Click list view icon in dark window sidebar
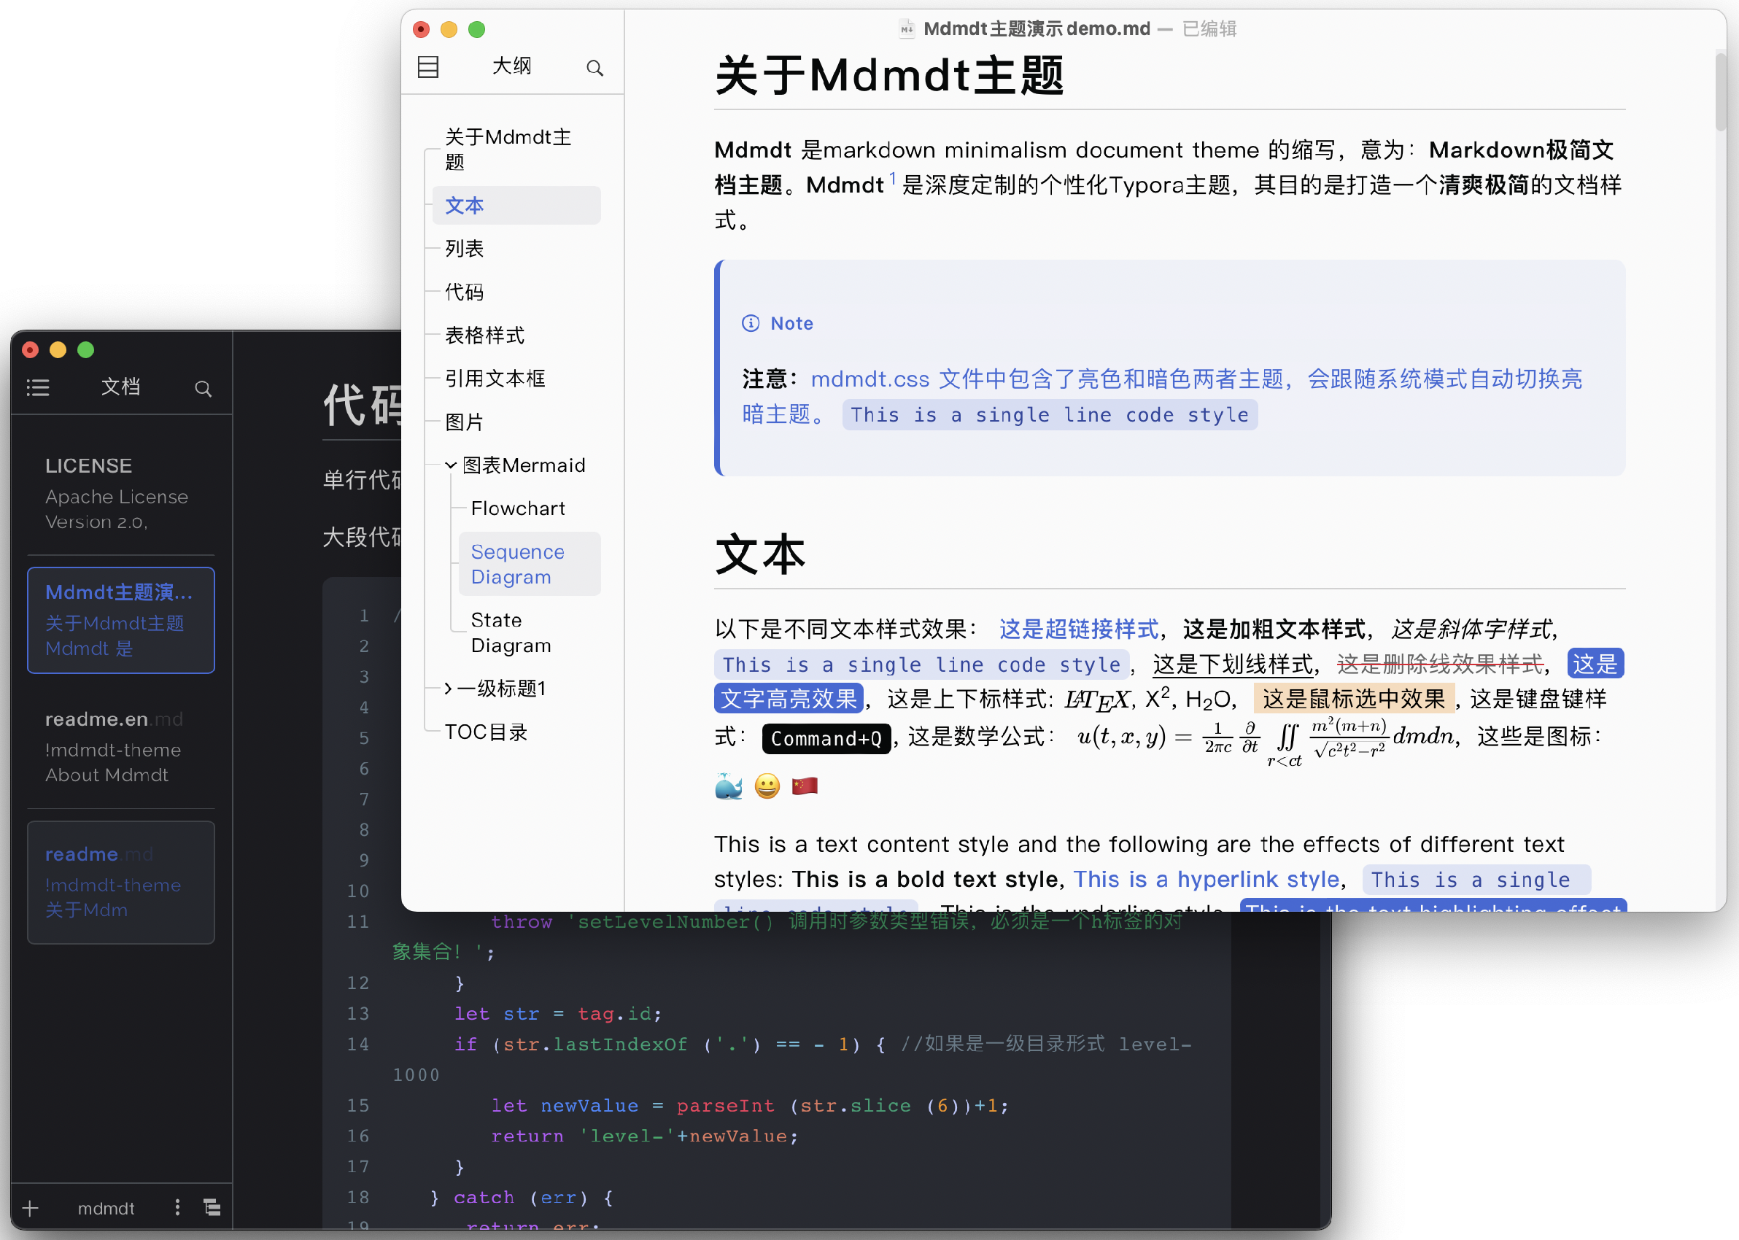1739x1240 pixels. [x=38, y=388]
